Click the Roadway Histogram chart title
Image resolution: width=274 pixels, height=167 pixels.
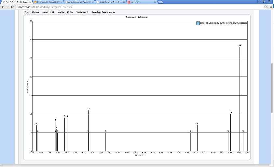137,17
